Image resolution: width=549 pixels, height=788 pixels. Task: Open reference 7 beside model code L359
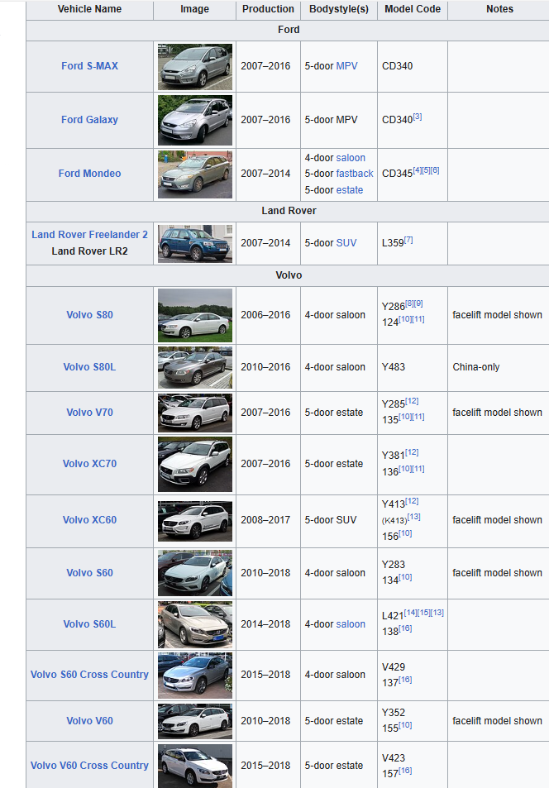click(408, 241)
